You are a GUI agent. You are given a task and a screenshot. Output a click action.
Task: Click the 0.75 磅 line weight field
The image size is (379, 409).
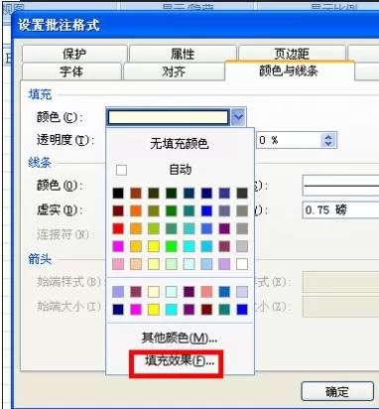[340, 209]
